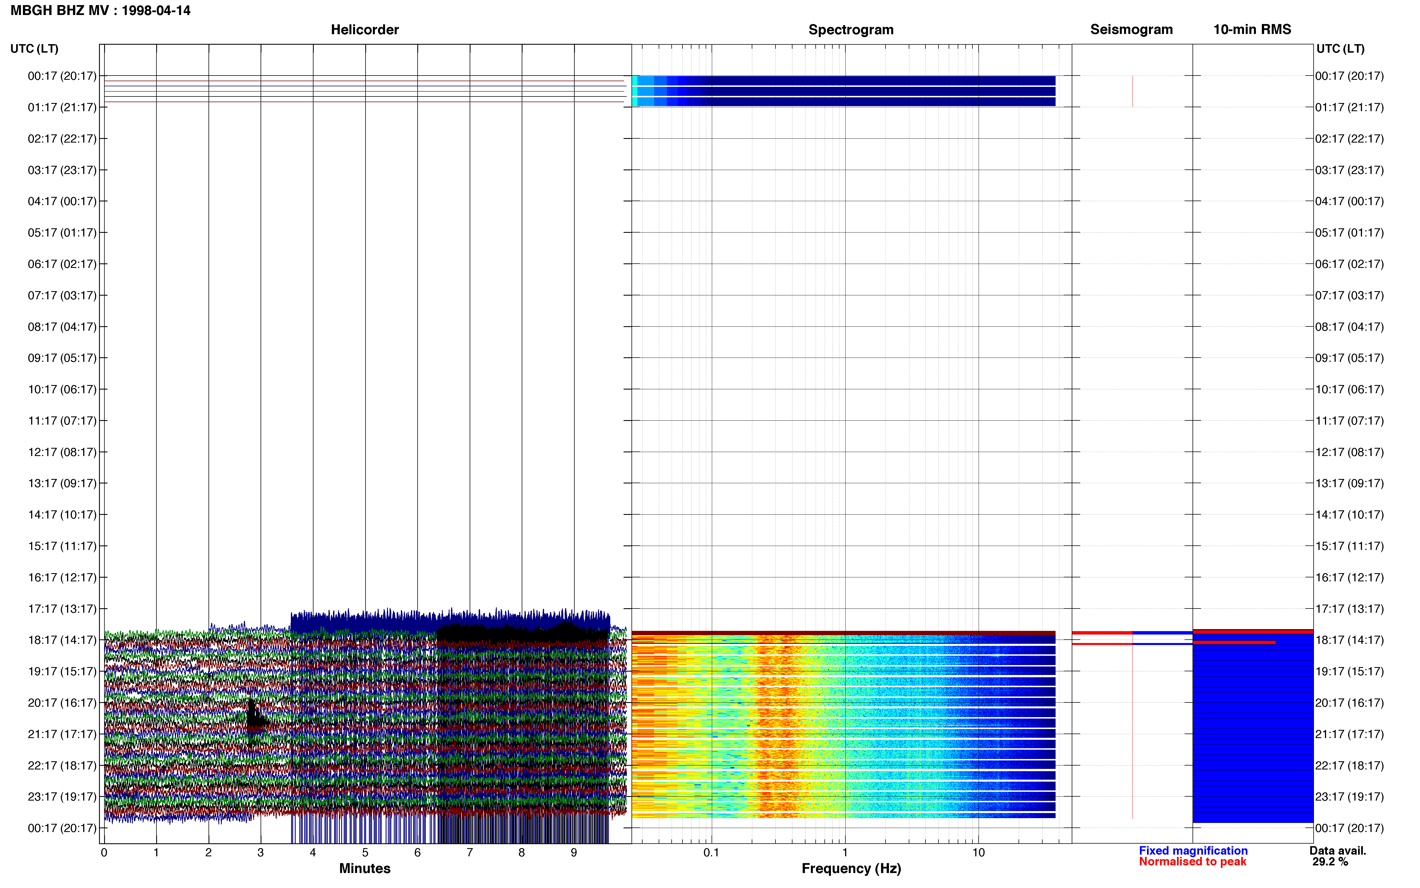
Task: Click the '29.2 %' data availability value
Action: click(1330, 862)
